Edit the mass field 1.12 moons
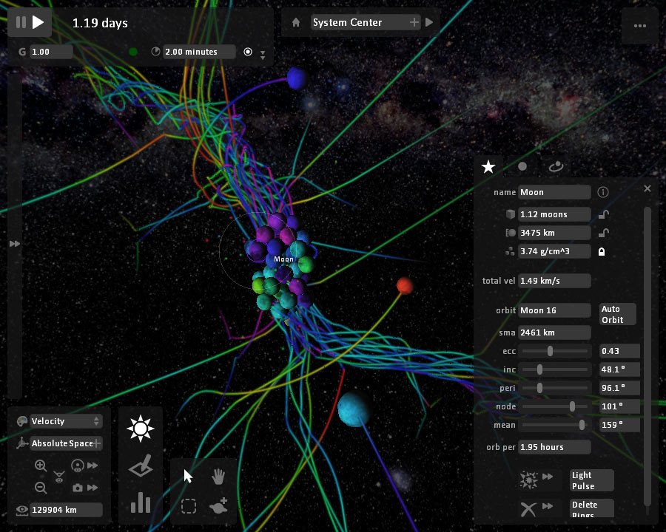 (x=554, y=214)
